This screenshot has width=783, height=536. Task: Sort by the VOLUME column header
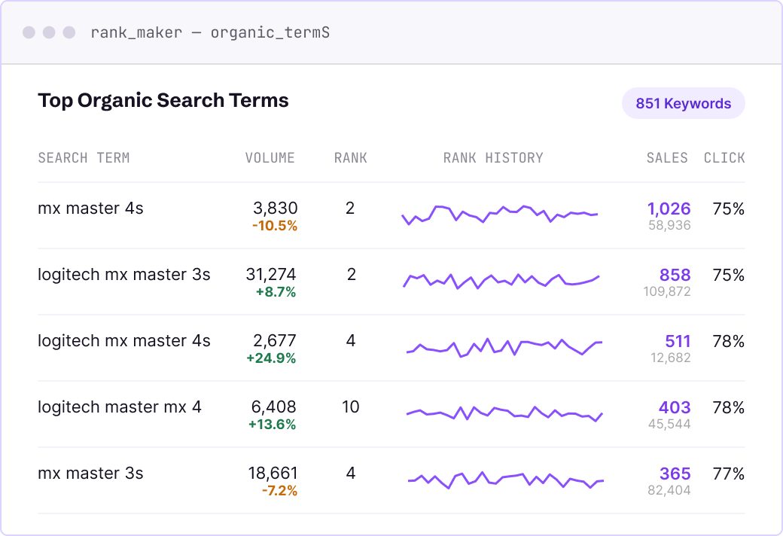tap(270, 158)
